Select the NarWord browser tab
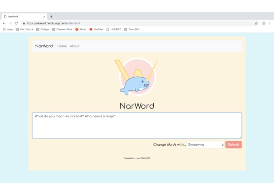 pyautogui.click(x=24, y=17)
